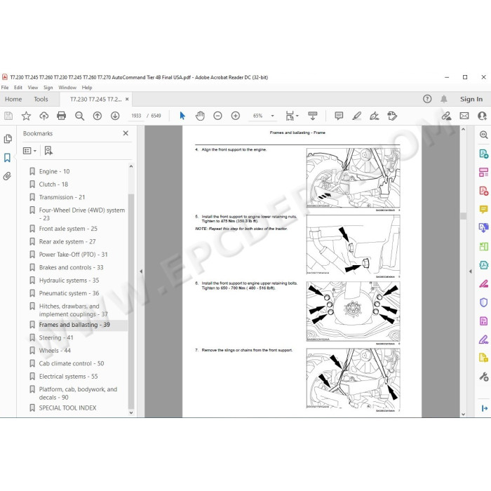Open the Help menu
491x491 pixels.
tap(87, 88)
